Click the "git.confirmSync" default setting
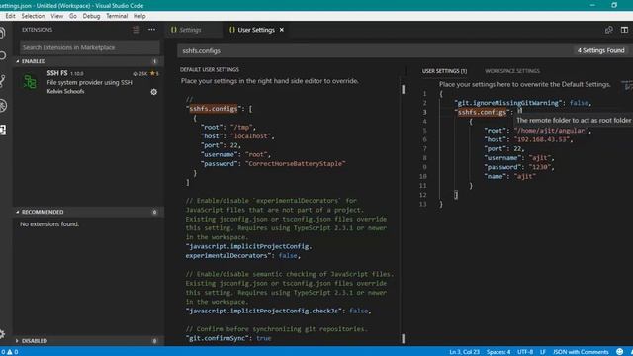 tap(218, 338)
